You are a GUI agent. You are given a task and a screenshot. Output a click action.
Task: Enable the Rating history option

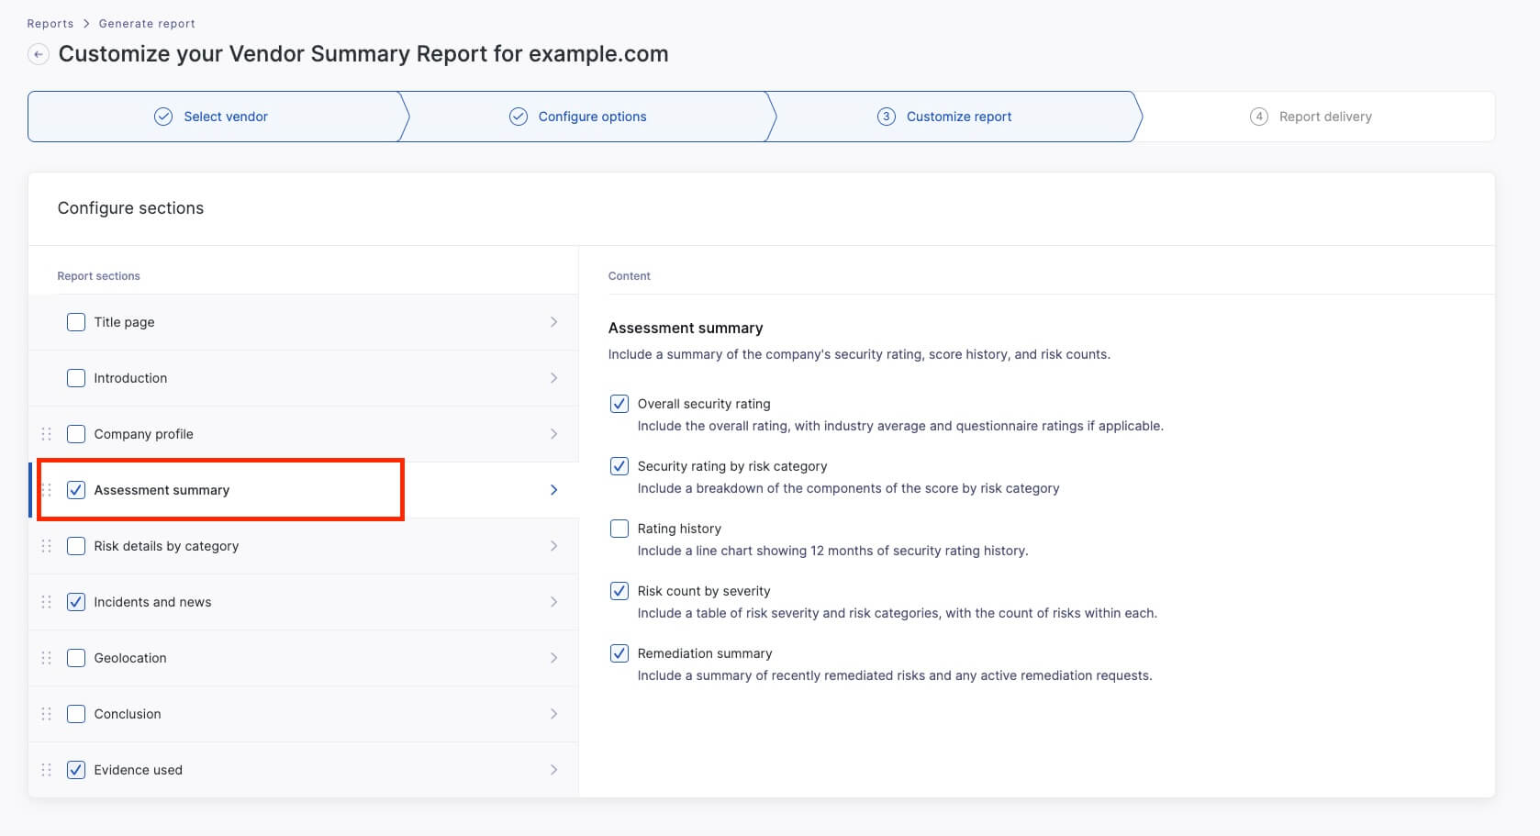[619, 529]
